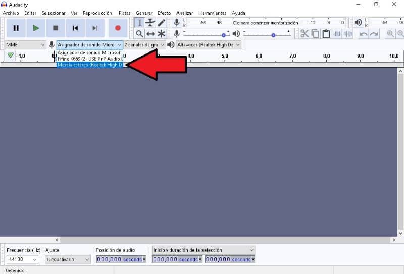Click the horizontal scrollbar left arrow
The width and height of the screenshot is (404, 274).
[57, 240]
